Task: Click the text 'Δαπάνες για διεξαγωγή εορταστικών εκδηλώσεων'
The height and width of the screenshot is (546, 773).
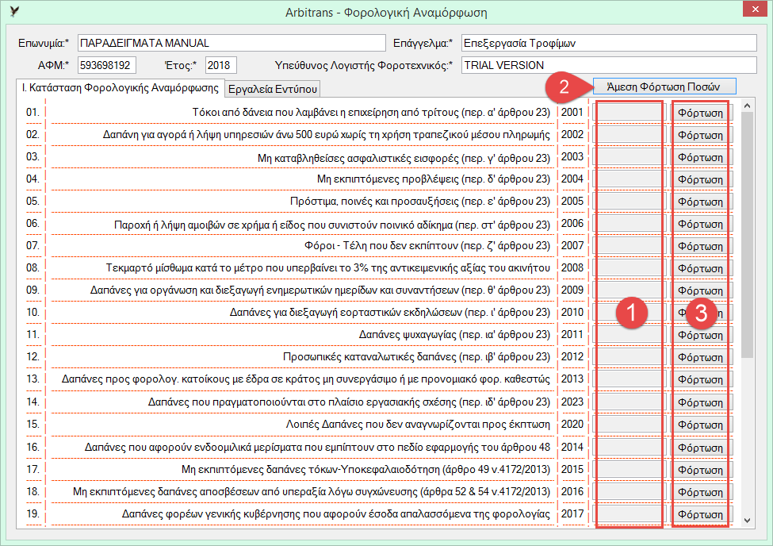Action: (x=346, y=312)
